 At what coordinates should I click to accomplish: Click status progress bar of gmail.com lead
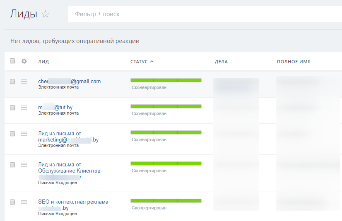[x=166, y=80]
